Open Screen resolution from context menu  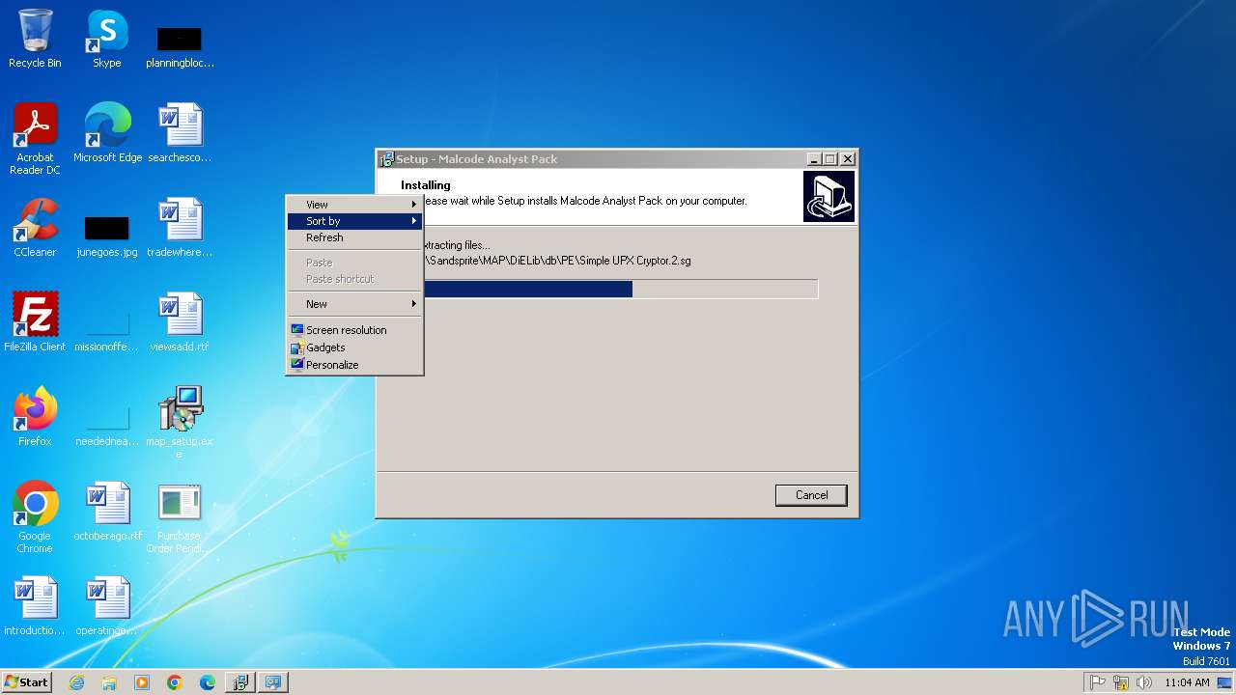[354, 330]
